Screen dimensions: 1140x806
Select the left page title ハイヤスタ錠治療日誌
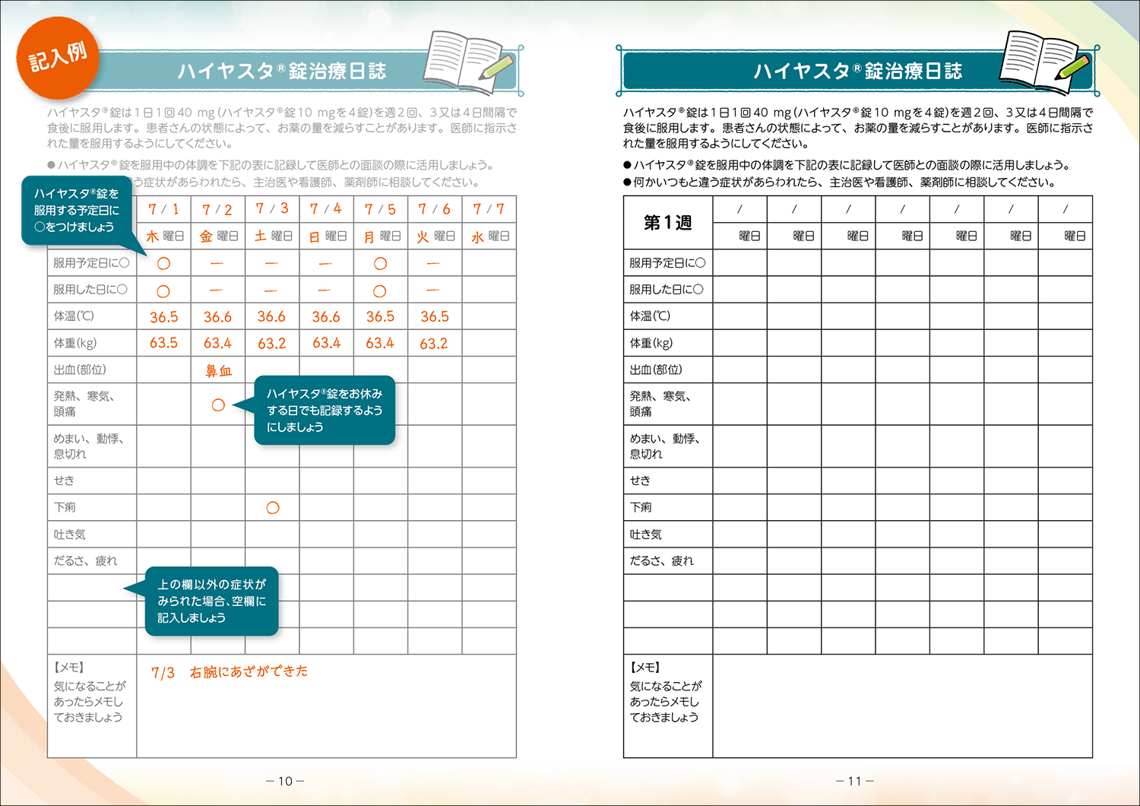[x=282, y=71]
